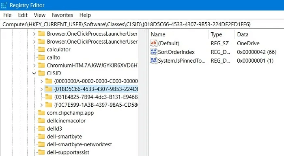Screen dimensions: 284x156
Task: Expand the second Browser.OneClickProcessLauncherUser key
Action: 34,42
